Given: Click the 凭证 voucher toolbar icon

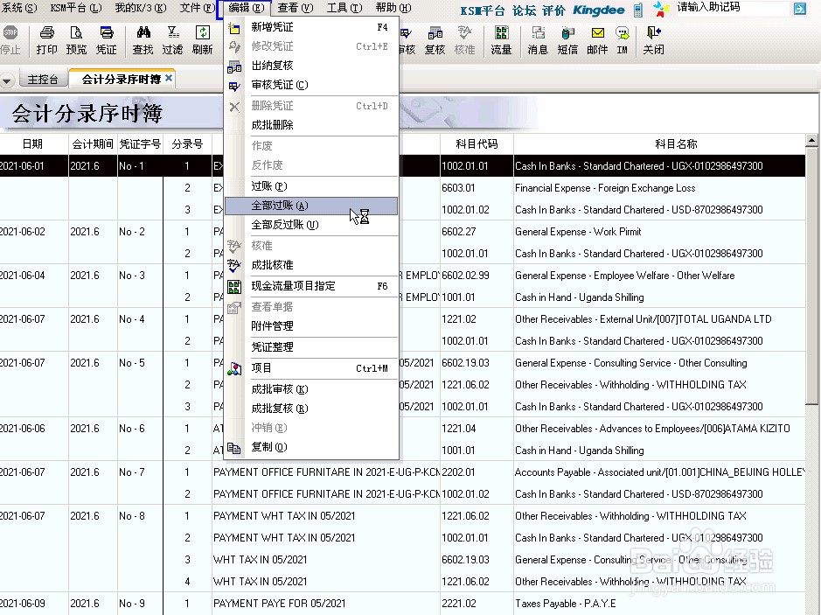Looking at the screenshot, I should click(107, 40).
